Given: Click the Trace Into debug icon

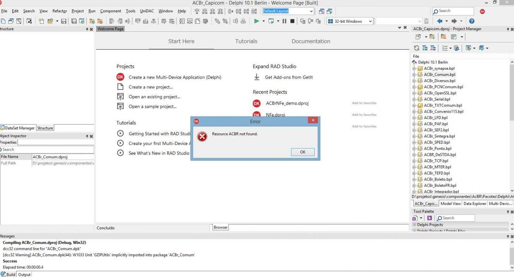Looking at the screenshot, I should tap(303, 21).
